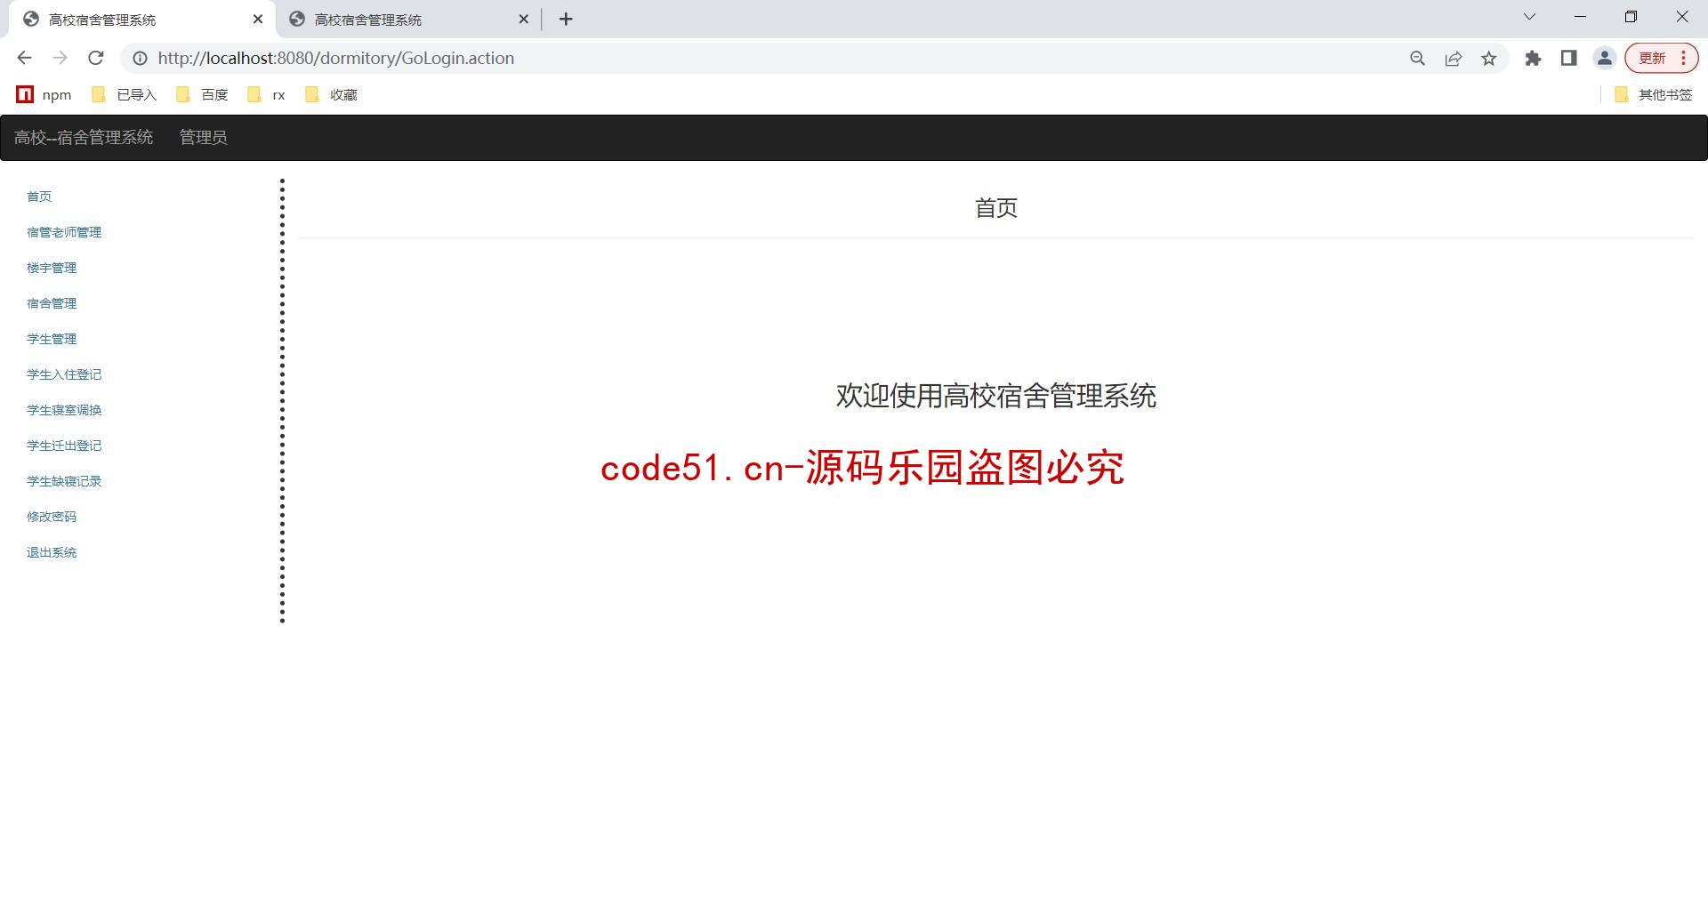Select the first 高校宿舍管理系统 tab
This screenshot has width=1708, height=916.
click(x=141, y=20)
